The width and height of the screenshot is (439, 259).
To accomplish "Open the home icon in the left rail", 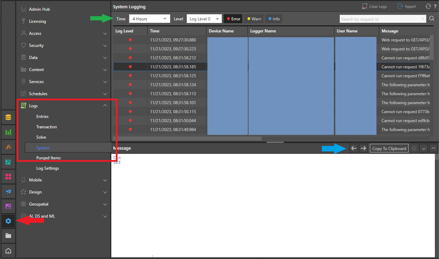I will coord(8,251).
